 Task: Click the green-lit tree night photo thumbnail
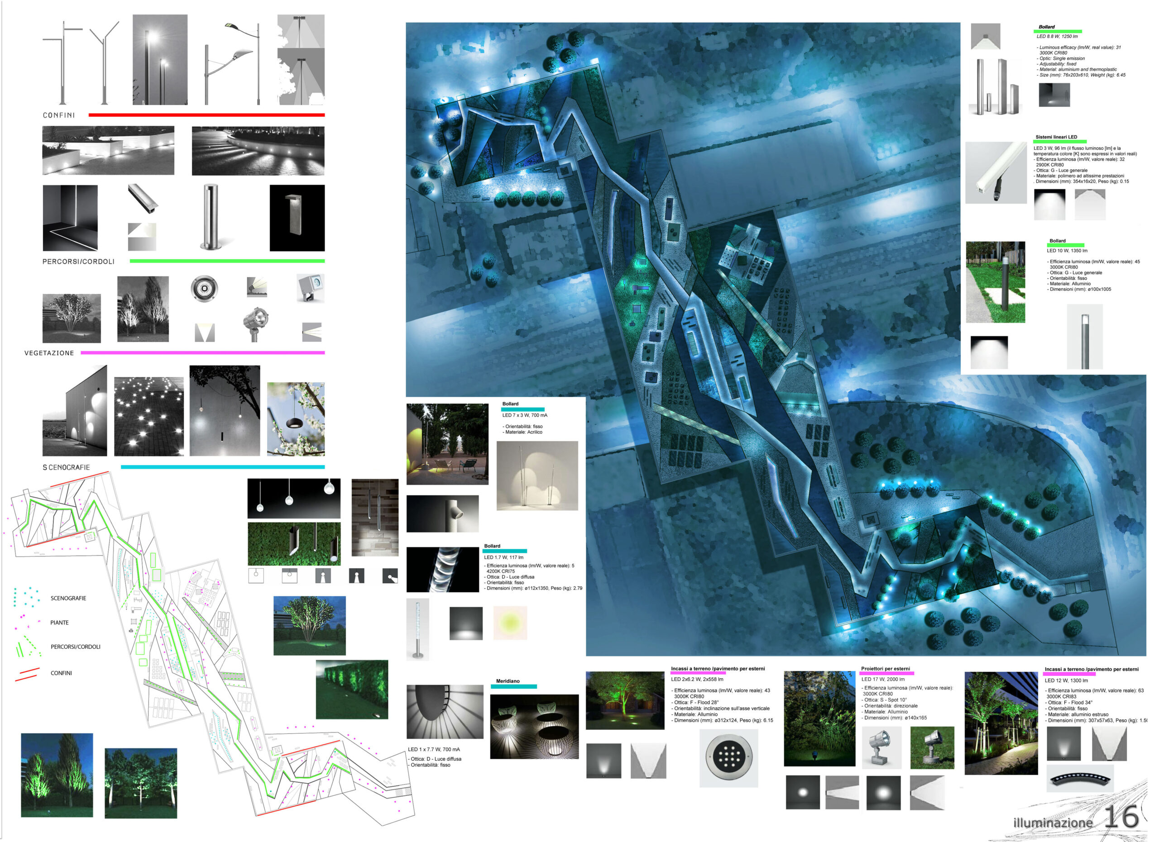coord(309,625)
